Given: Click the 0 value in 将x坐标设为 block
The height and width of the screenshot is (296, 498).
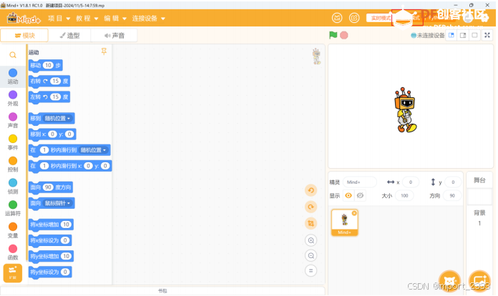Looking at the screenshot, I should (65, 240).
